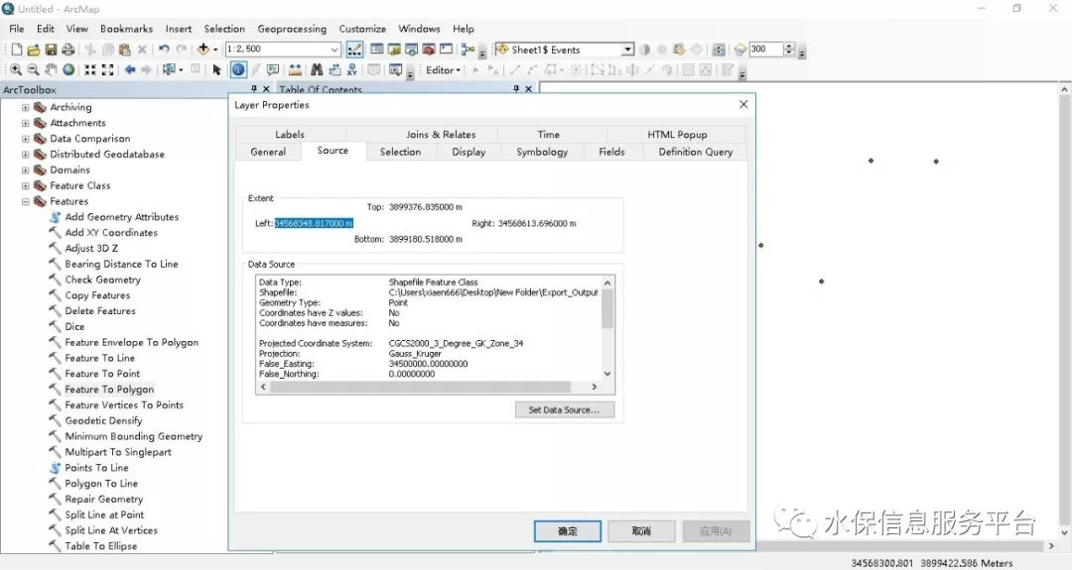This screenshot has width=1072, height=570.
Task: Open the Customize menu
Action: click(x=362, y=29)
